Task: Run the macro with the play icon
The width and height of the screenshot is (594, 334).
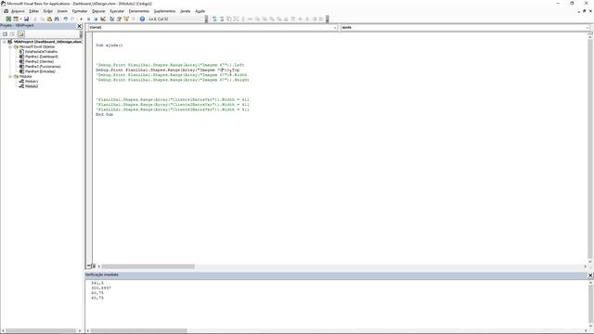Action: tap(81, 19)
